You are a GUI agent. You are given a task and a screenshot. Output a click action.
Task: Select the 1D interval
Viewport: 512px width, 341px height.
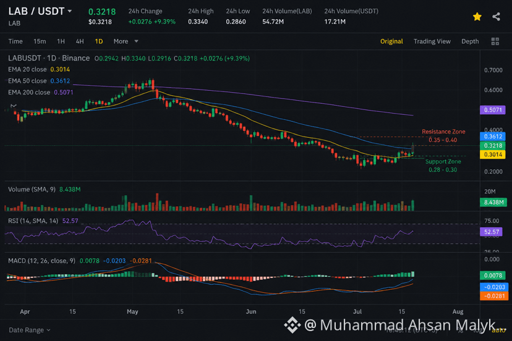coord(98,41)
